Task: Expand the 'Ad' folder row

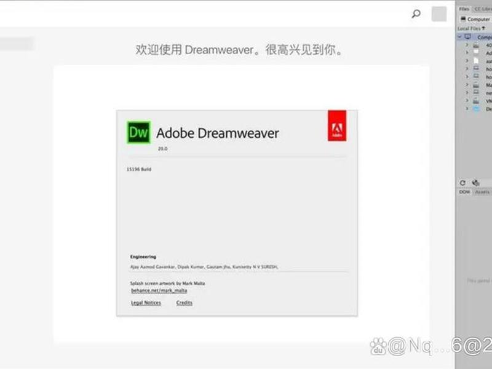Action: coord(467,53)
